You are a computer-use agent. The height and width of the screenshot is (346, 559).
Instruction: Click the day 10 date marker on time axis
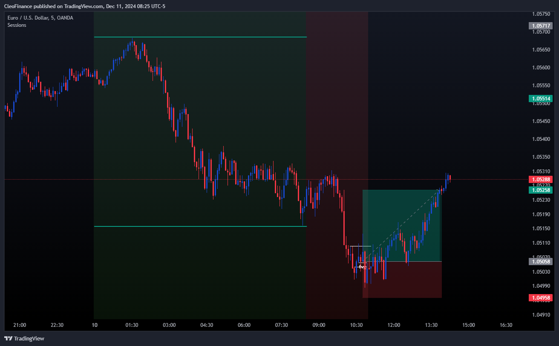[95, 325]
